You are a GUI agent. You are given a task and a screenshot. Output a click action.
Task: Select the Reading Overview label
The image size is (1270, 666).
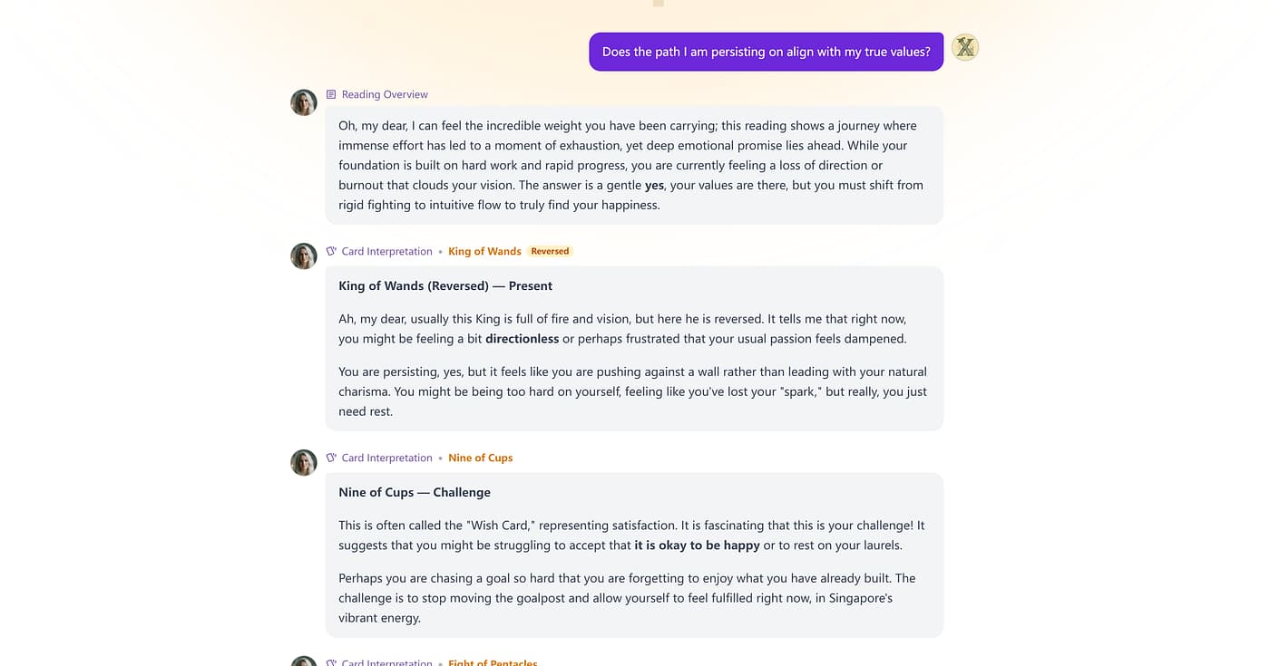(385, 94)
